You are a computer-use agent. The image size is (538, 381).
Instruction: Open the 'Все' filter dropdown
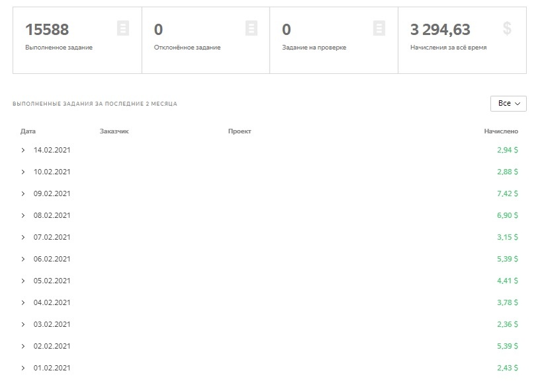click(508, 104)
